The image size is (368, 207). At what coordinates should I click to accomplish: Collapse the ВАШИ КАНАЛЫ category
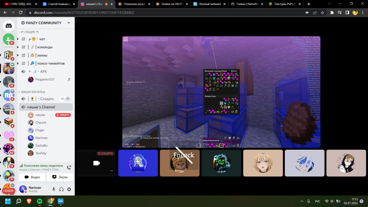32,92
